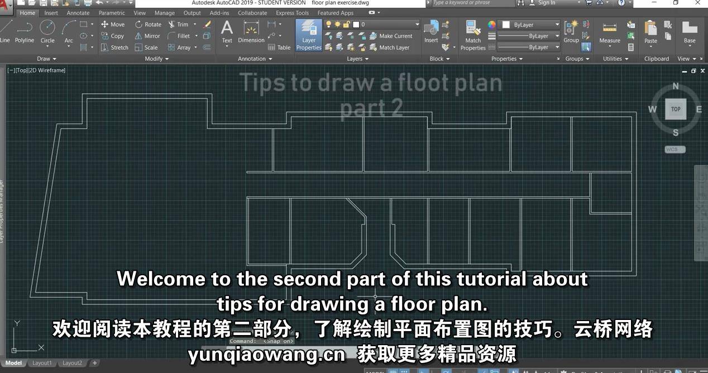The width and height of the screenshot is (708, 373).
Task: Expand the Layers panel
Action: tap(358, 59)
